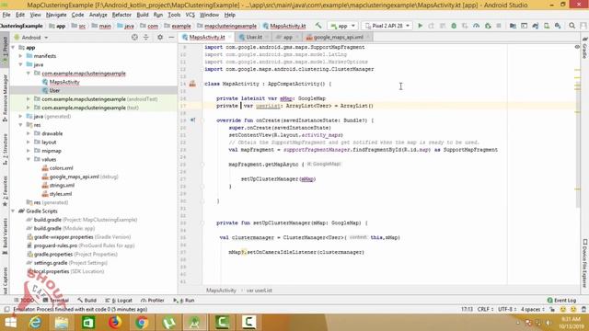Click mapclusteringexample in the breadcrumb bar
Image resolution: width=589 pixels, height=331 pixels.
(x=230, y=26)
